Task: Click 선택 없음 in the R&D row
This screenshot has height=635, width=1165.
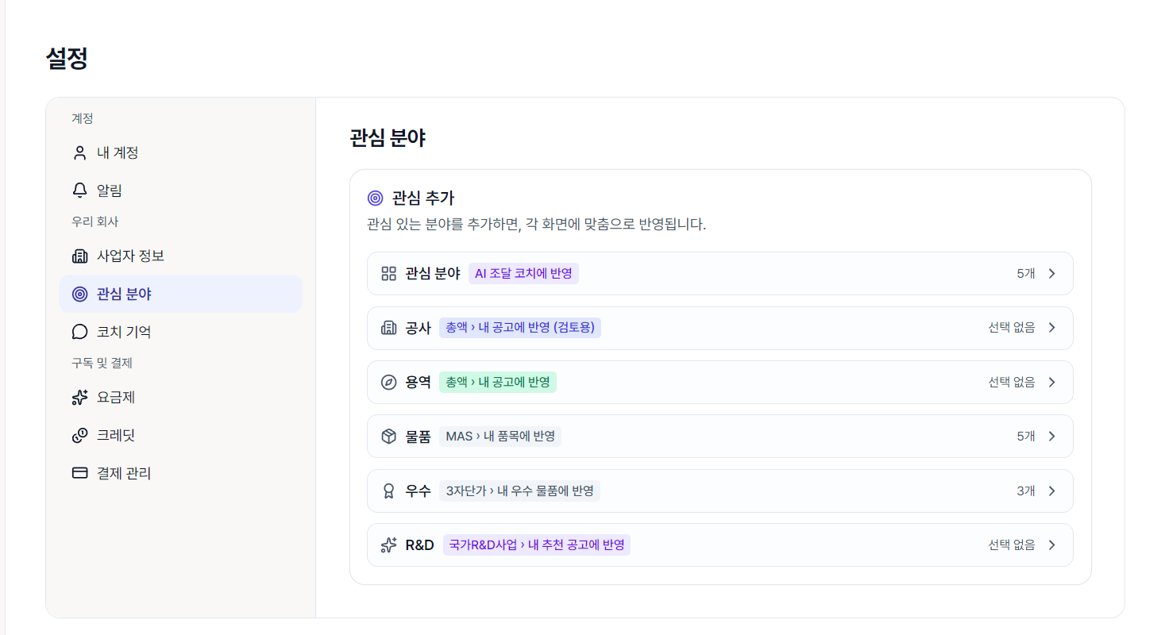Action: [x=1012, y=545]
